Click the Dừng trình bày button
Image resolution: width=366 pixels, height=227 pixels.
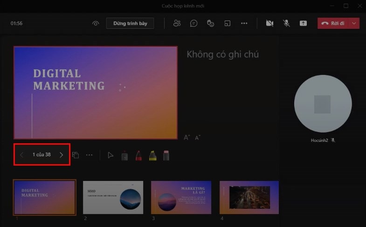click(x=130, y=23)
